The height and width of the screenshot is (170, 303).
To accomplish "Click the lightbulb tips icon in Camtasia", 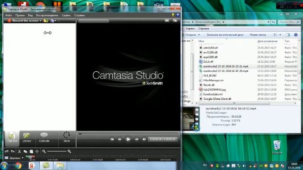I will point(173,15).
